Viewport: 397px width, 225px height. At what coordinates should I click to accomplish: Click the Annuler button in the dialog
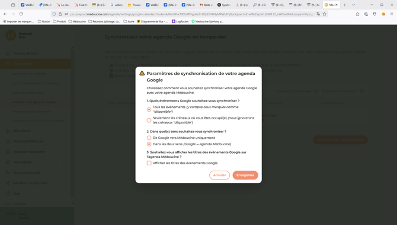(219, 175)
